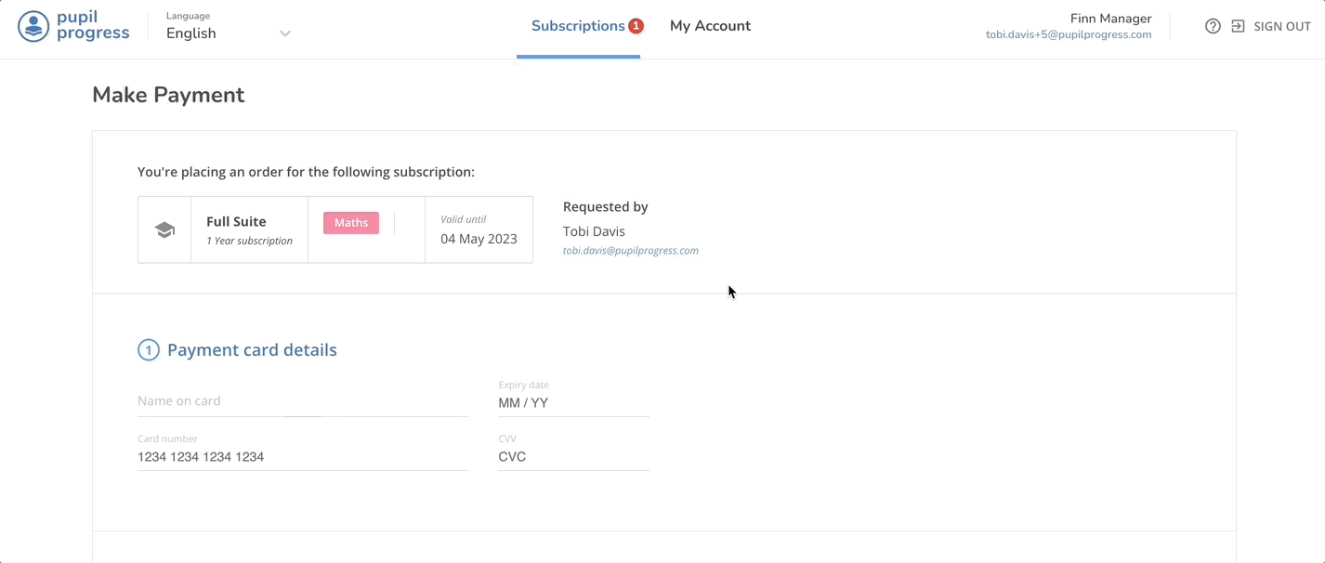1325x563 pixels.
Task: Click into the Card number field
Action: pos(302,457)
